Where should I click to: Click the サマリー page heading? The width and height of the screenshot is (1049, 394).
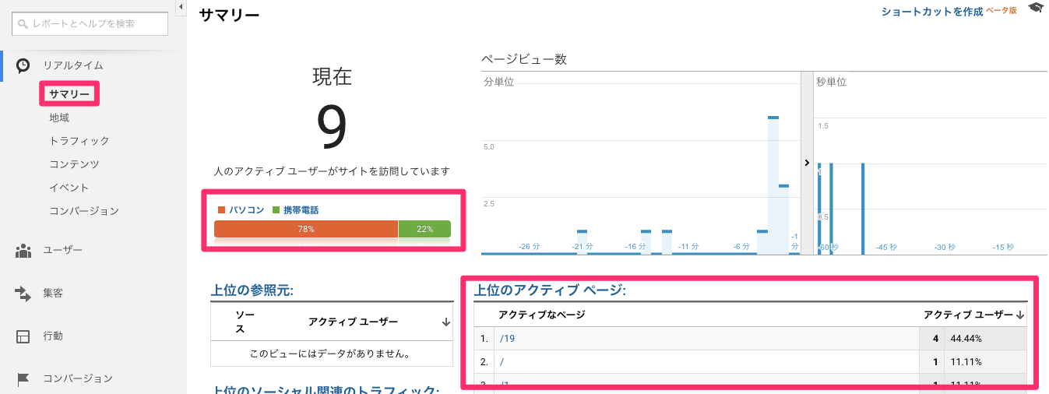click(229, 14)
